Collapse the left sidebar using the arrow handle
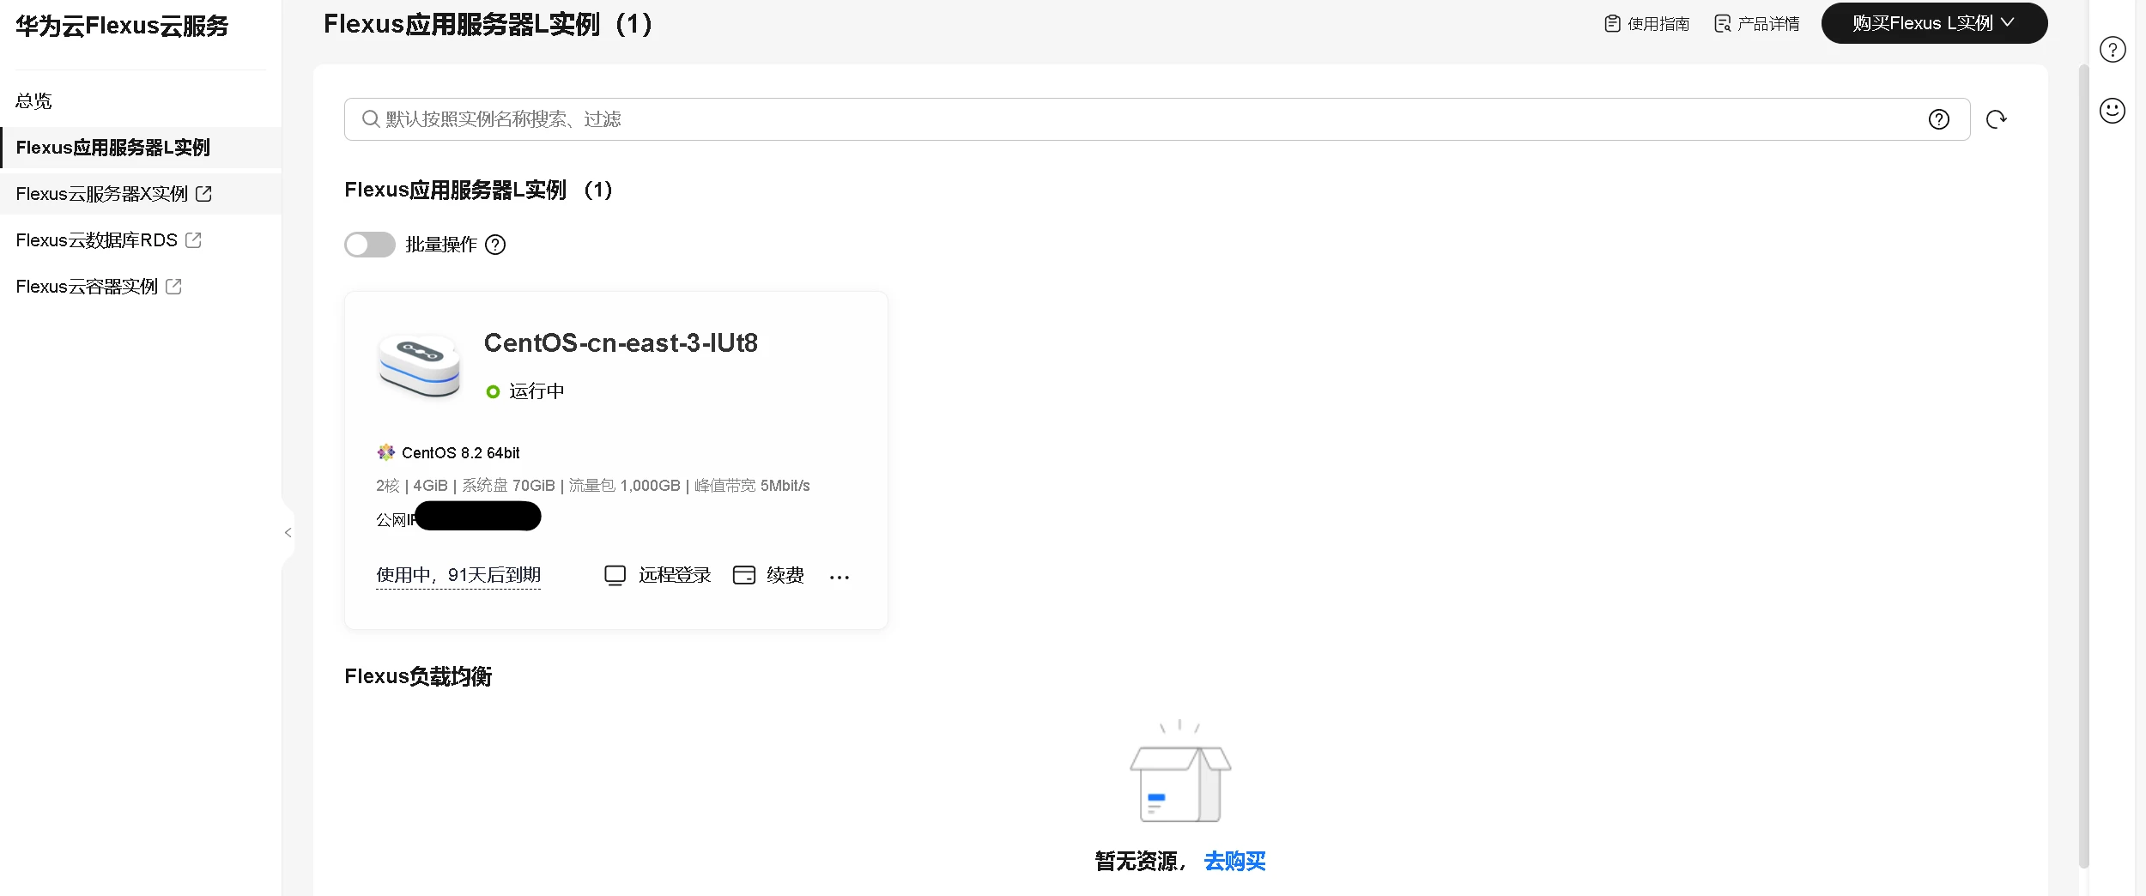 (x=288, y=532)
